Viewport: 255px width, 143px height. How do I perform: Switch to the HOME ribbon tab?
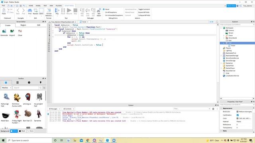click(x=31, y=6)
